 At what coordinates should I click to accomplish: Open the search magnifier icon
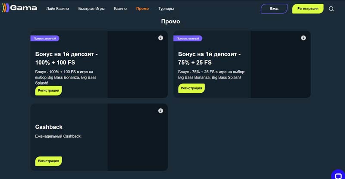[x=331, y=9]
